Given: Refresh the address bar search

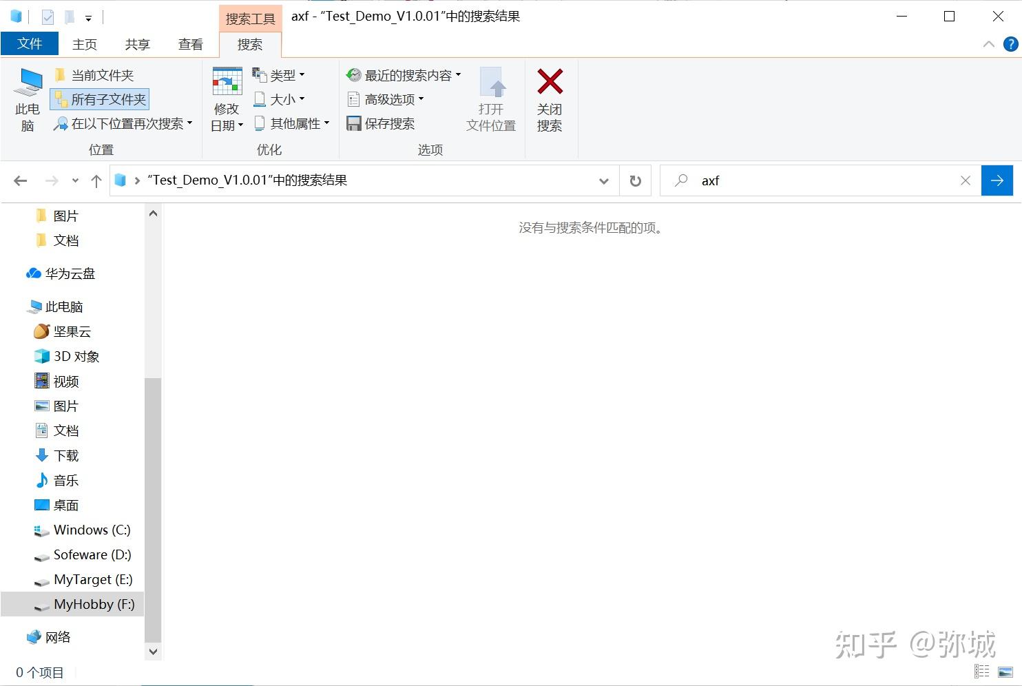Looking at the screenshot, I should [634, 180].
